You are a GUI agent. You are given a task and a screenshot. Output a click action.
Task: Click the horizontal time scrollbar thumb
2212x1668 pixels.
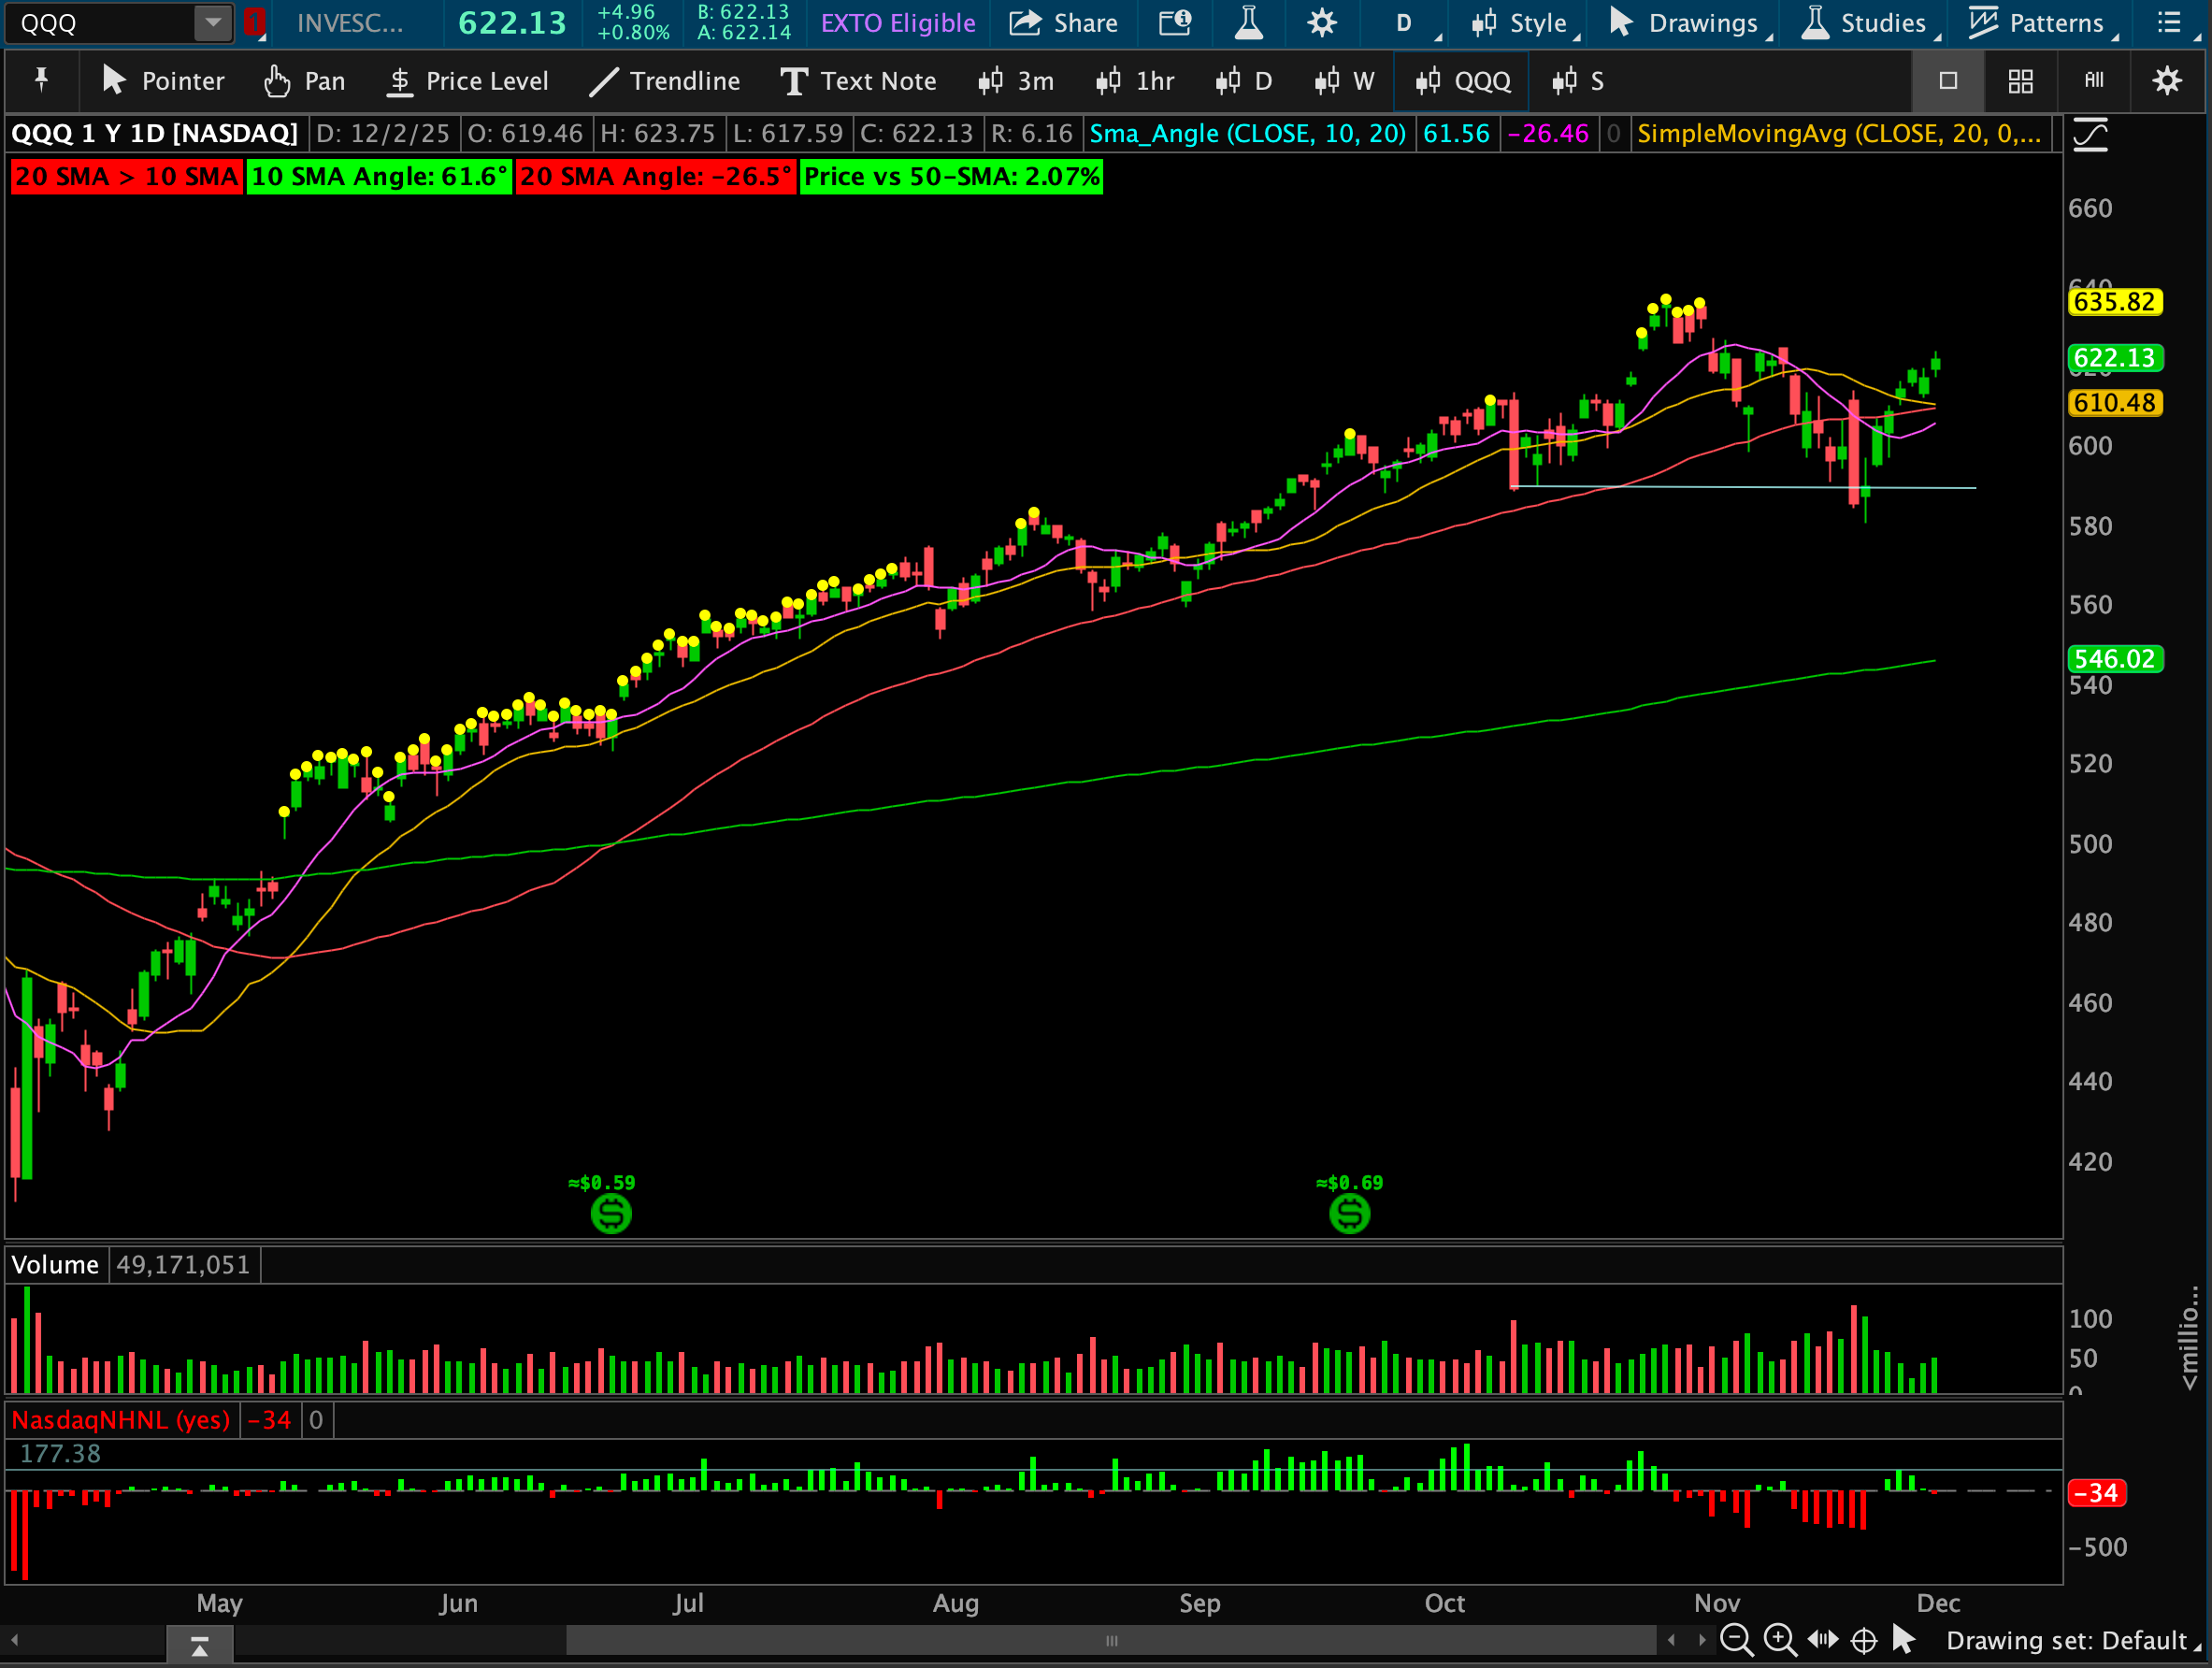[1110, 1640]
